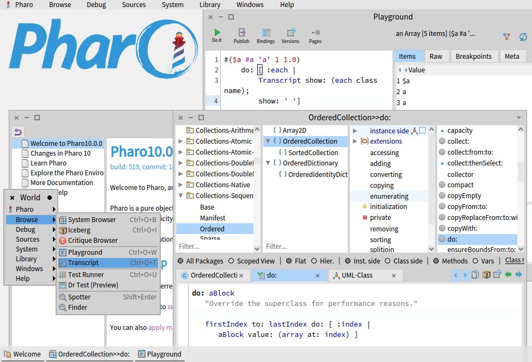Select the enumerating protocol
The width and height of the screenshot is (532, 362).
tap(389, 197)
